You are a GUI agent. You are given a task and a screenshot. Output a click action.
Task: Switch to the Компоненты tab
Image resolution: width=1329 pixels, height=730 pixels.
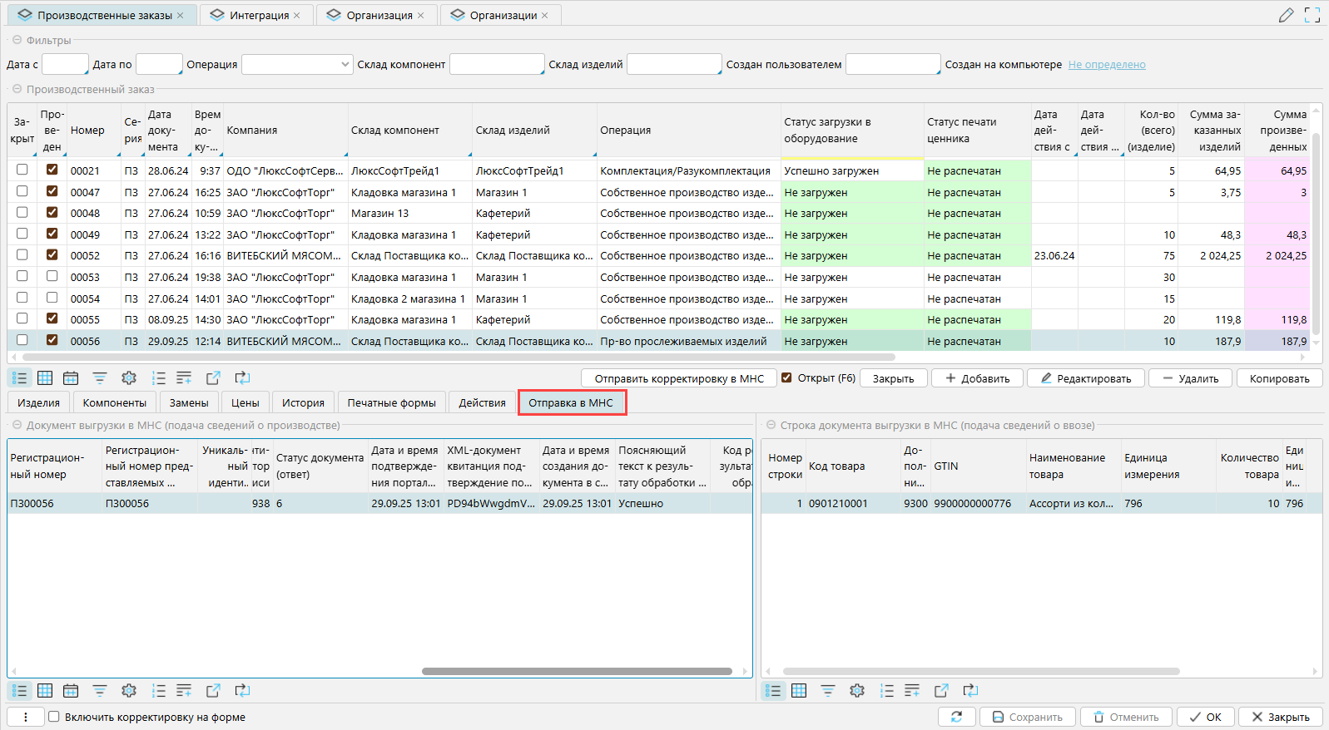click(114, 402)
